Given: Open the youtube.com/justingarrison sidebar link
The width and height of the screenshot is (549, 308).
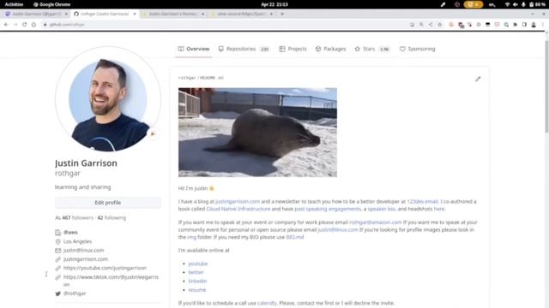Looking at the screenshot, I should (105, 268).
